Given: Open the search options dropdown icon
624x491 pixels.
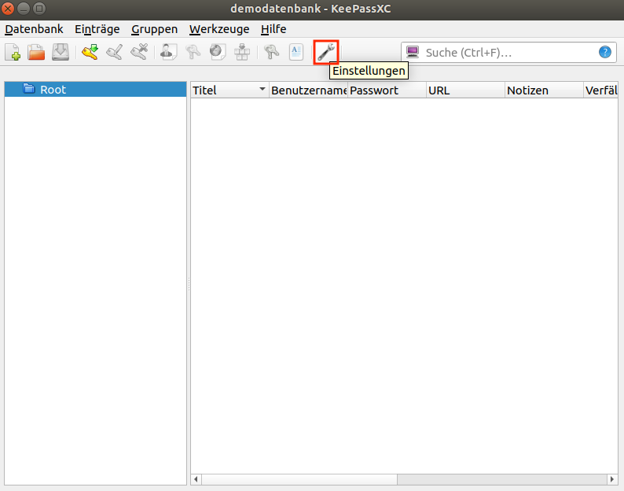Looking at the screenshot, I should point(412,53).
